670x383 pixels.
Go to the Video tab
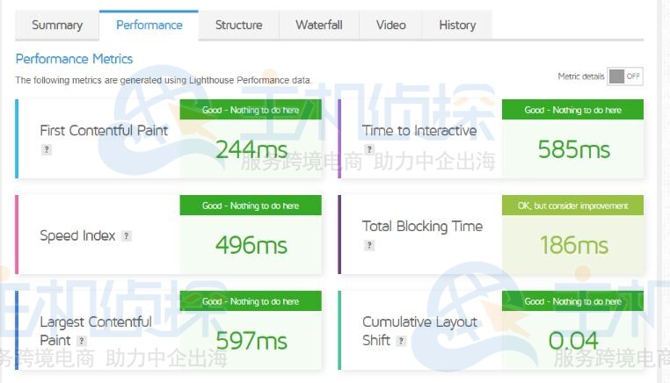point(390,25)
